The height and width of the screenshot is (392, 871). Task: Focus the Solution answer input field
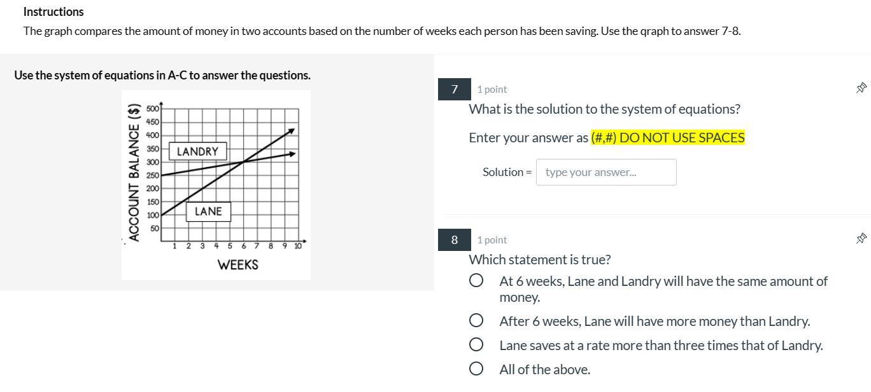[x=605, y=172]
